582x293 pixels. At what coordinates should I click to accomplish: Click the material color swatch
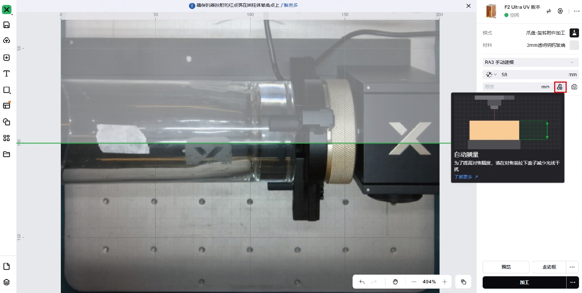click(x=574, y=45)
